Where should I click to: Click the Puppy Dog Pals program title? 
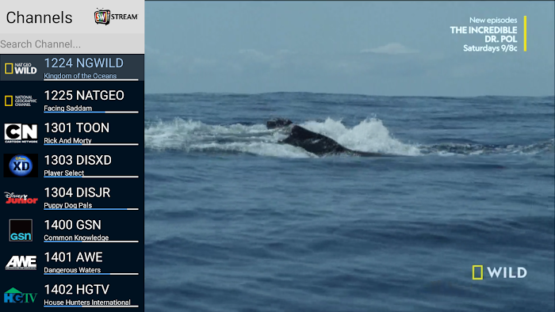click(x=68, y=205)
